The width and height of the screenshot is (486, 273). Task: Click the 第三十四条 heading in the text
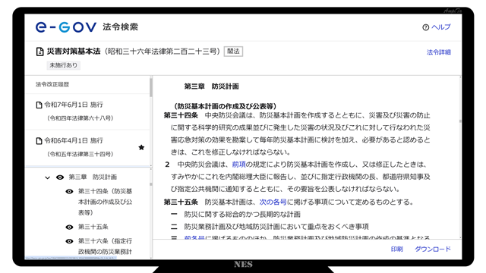(181, 115)
